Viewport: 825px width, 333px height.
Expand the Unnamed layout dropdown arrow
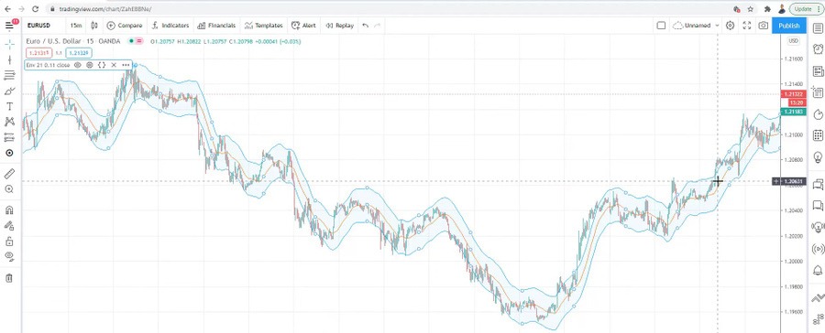[718, 26]
